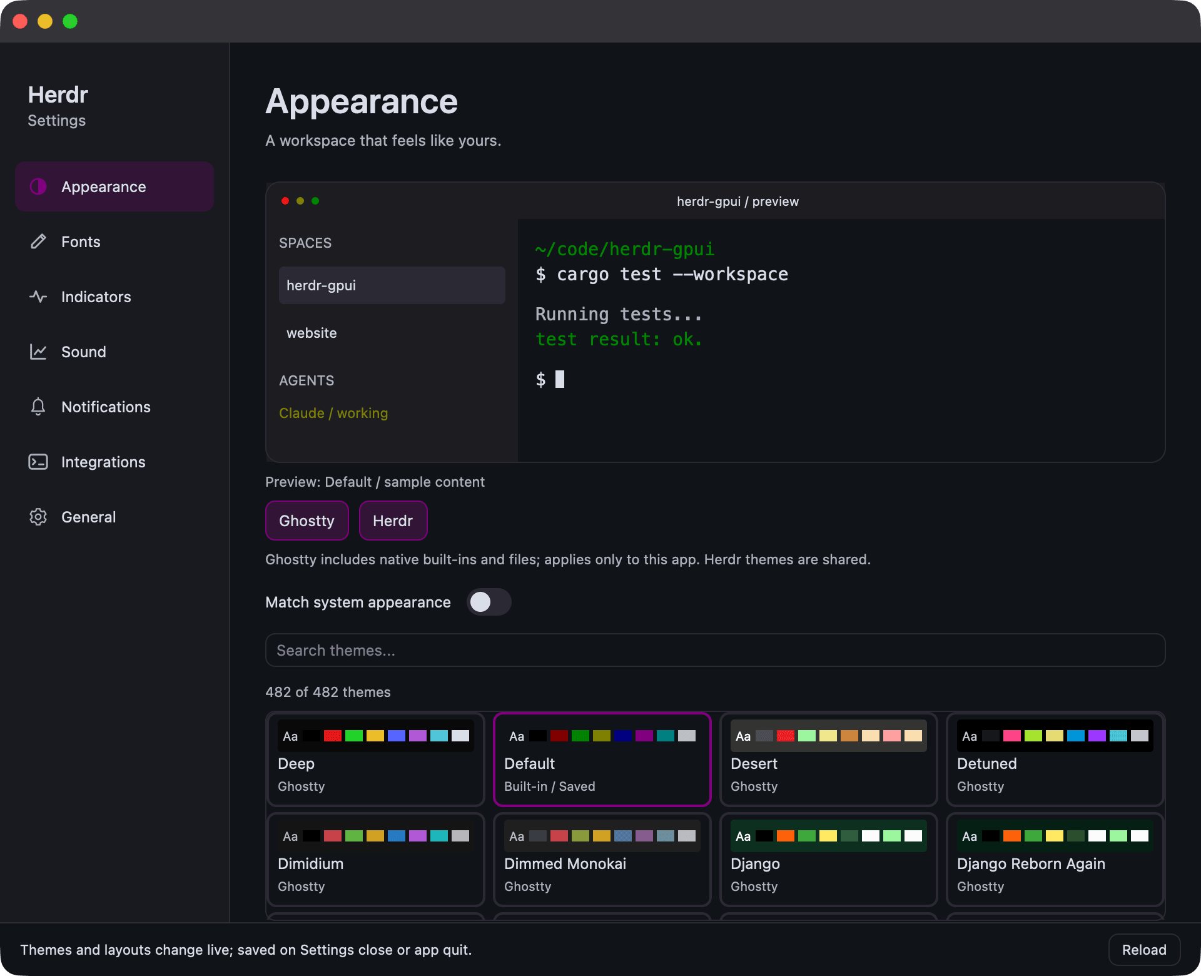Click the green macOS window zoom button
The width and height of the screenshot is (1201, 976).
point(70,21)
